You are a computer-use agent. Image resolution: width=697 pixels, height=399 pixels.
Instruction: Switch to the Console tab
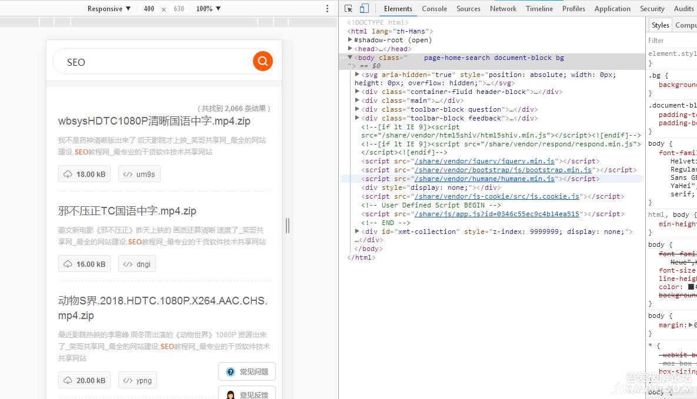[x=434, y=9]
